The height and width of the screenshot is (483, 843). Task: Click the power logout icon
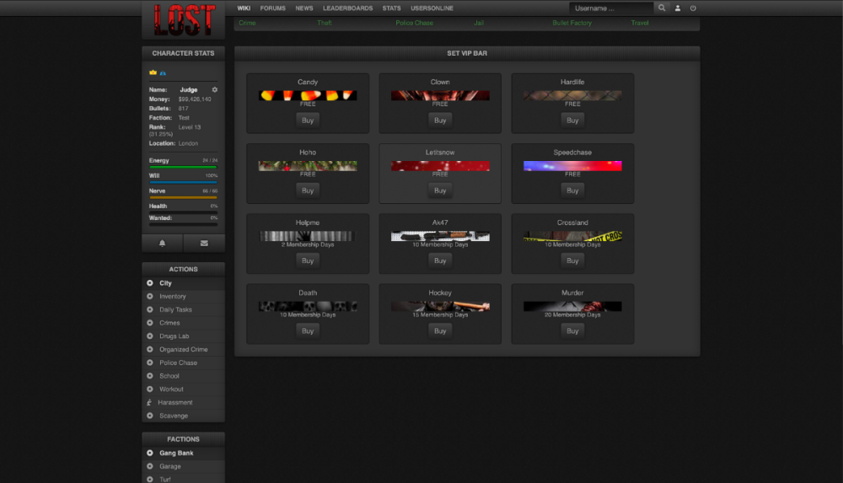(693, 8)
